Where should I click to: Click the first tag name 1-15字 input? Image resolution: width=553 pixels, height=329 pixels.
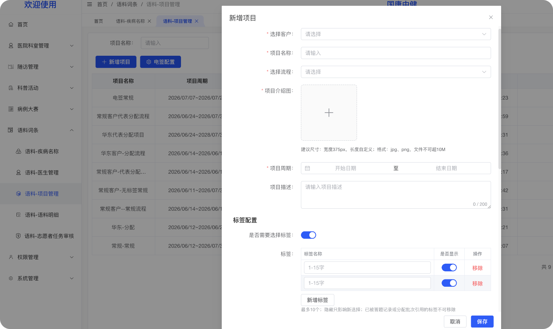[367, 268]
